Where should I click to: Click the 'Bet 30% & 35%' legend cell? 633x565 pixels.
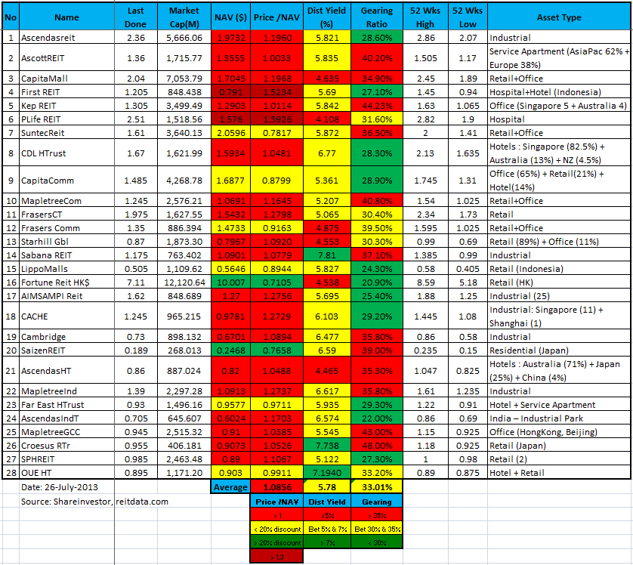pos(377,529)
